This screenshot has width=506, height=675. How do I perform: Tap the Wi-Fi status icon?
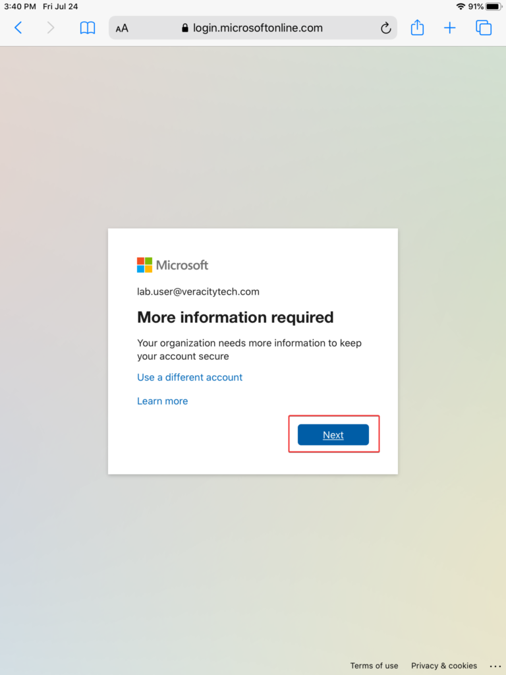point(460,7)
